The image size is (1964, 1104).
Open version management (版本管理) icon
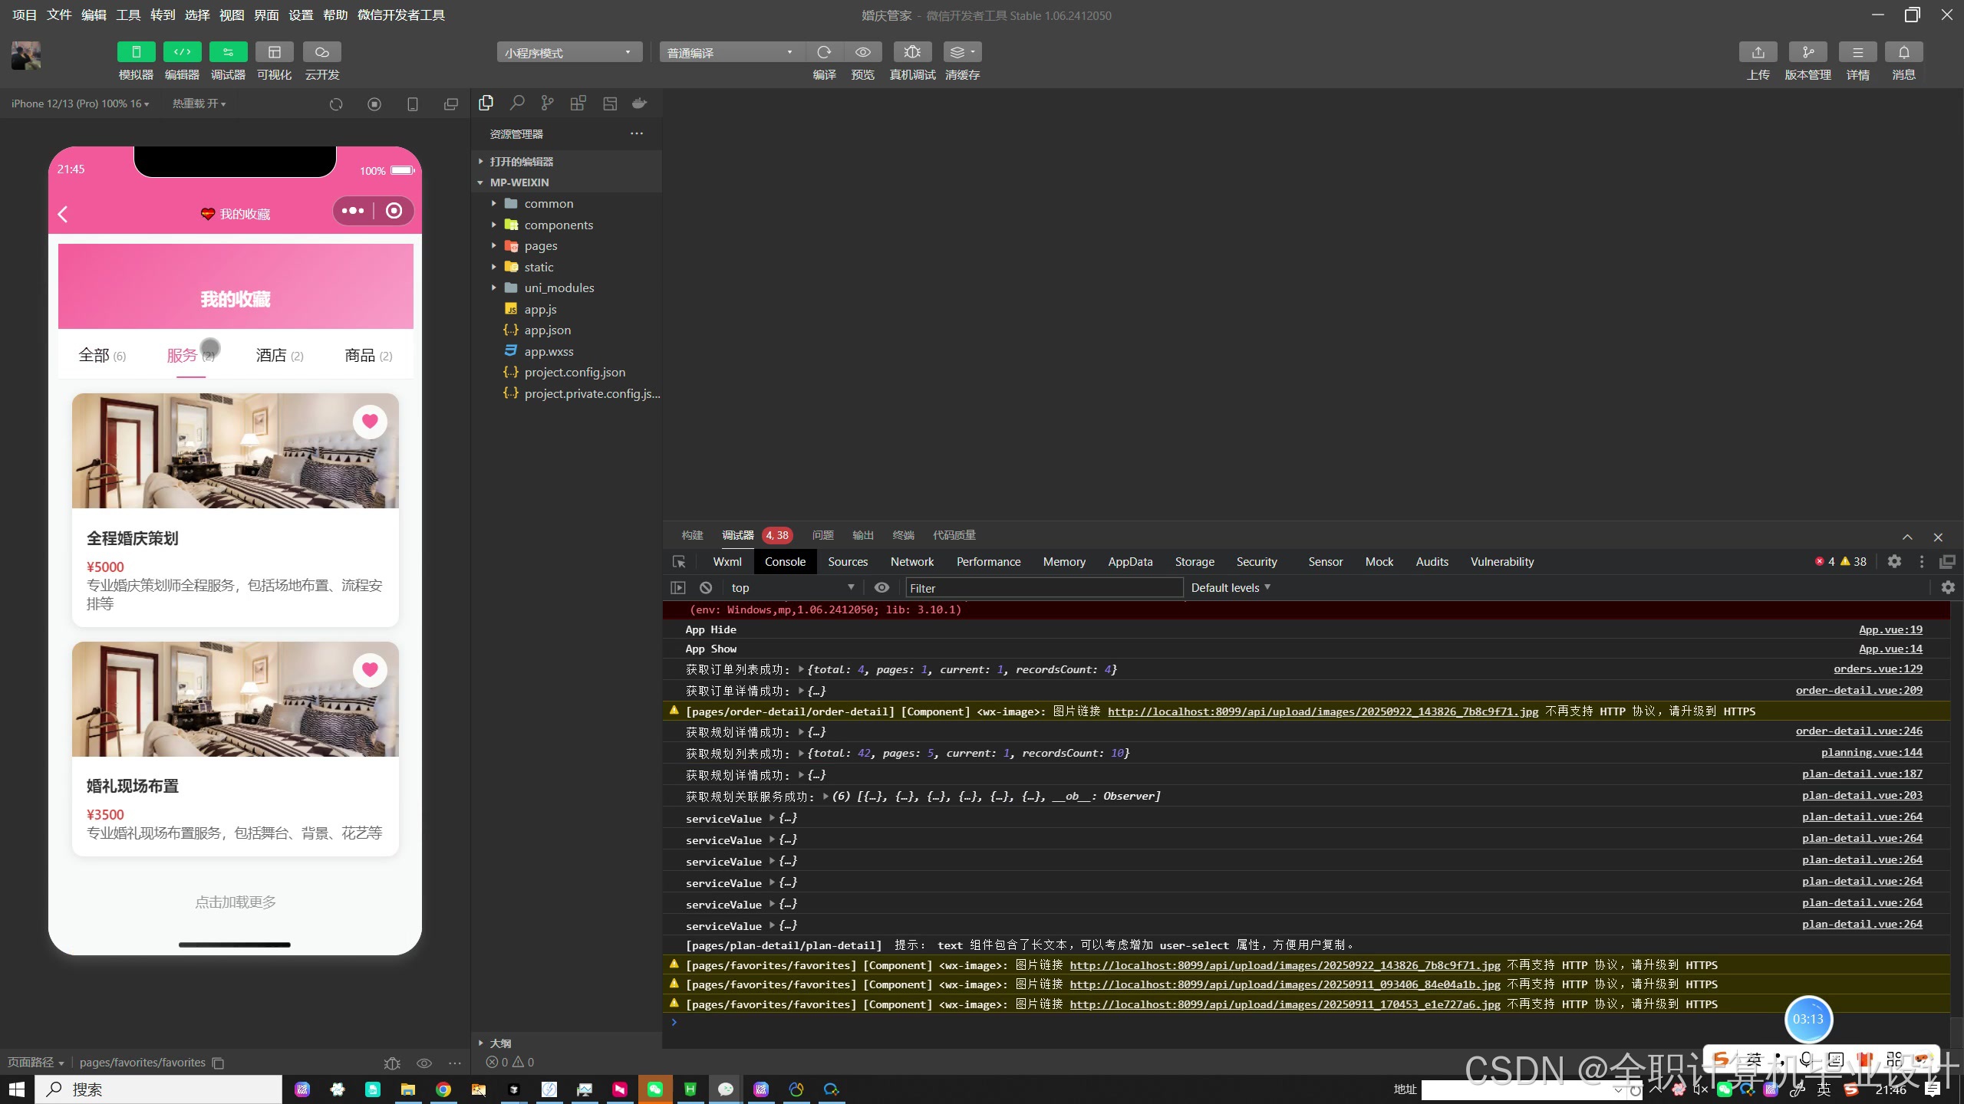[1807, 52]
